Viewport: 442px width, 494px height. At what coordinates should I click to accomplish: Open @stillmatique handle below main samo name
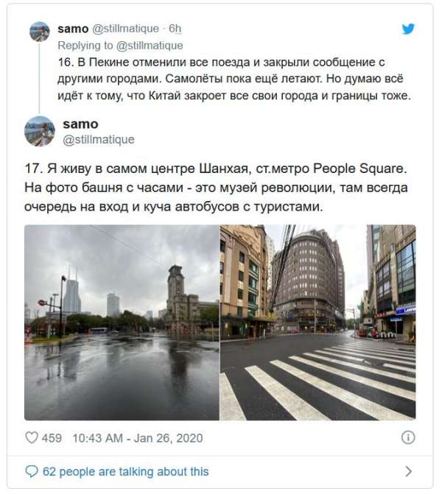(x=99, y=140)
